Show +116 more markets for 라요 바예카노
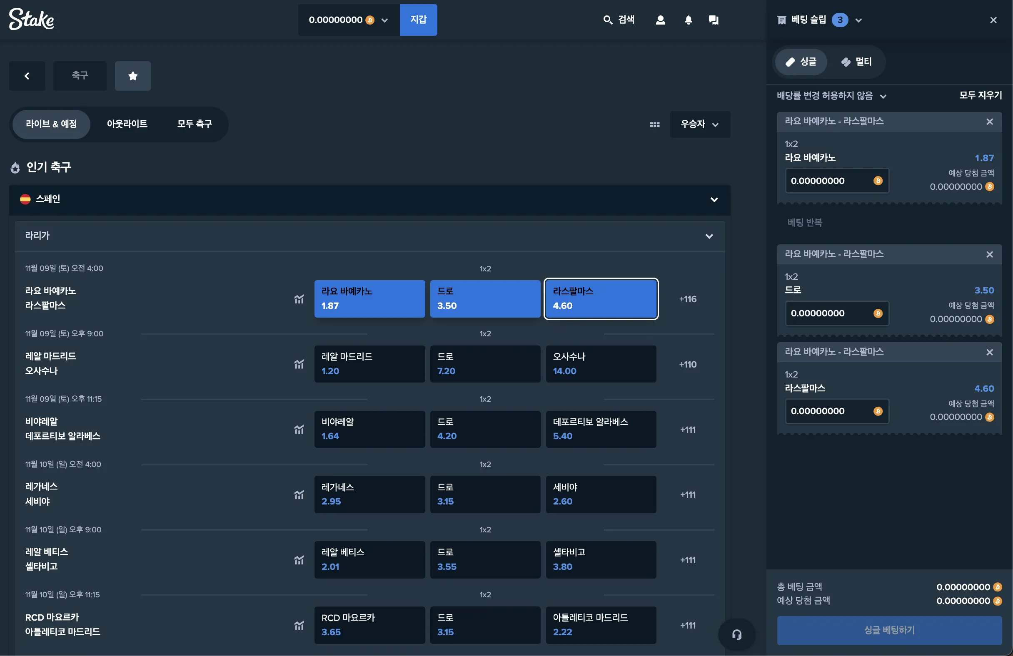The image size is (1013, 656). pos(688,299)
